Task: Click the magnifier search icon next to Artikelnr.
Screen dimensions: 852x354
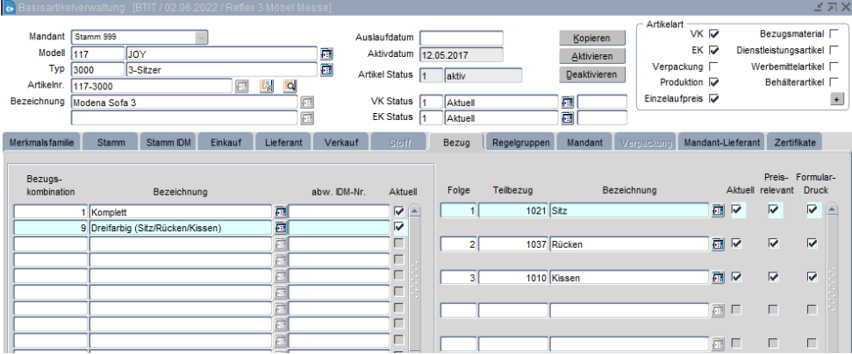Action: pyautogui.click(x=289, y=86)
